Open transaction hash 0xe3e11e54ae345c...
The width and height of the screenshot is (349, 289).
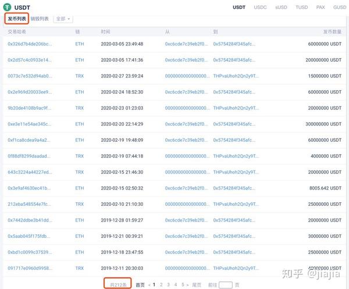tap(30, 124)
